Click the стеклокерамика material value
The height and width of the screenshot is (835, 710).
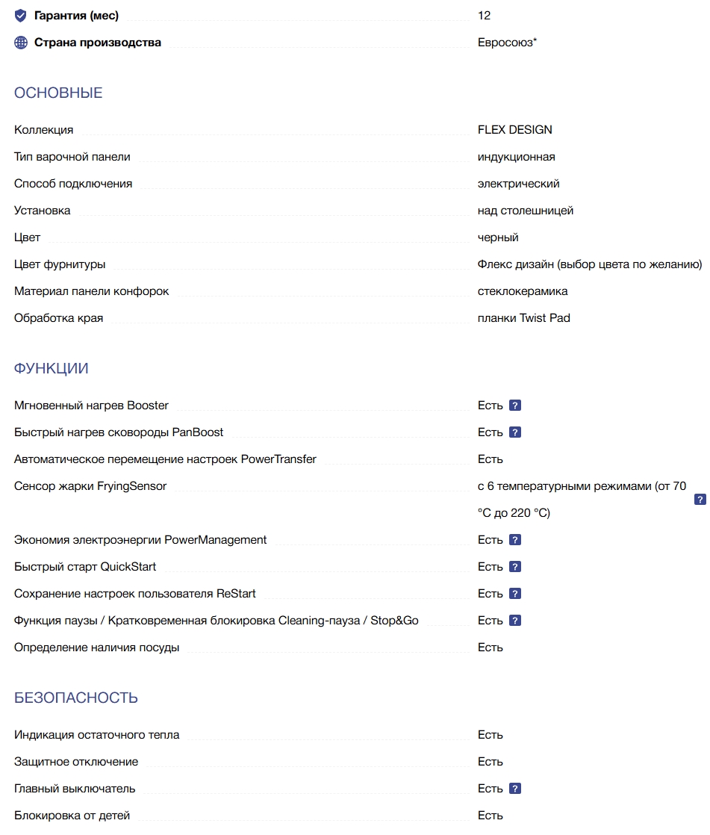pos(523,291)
